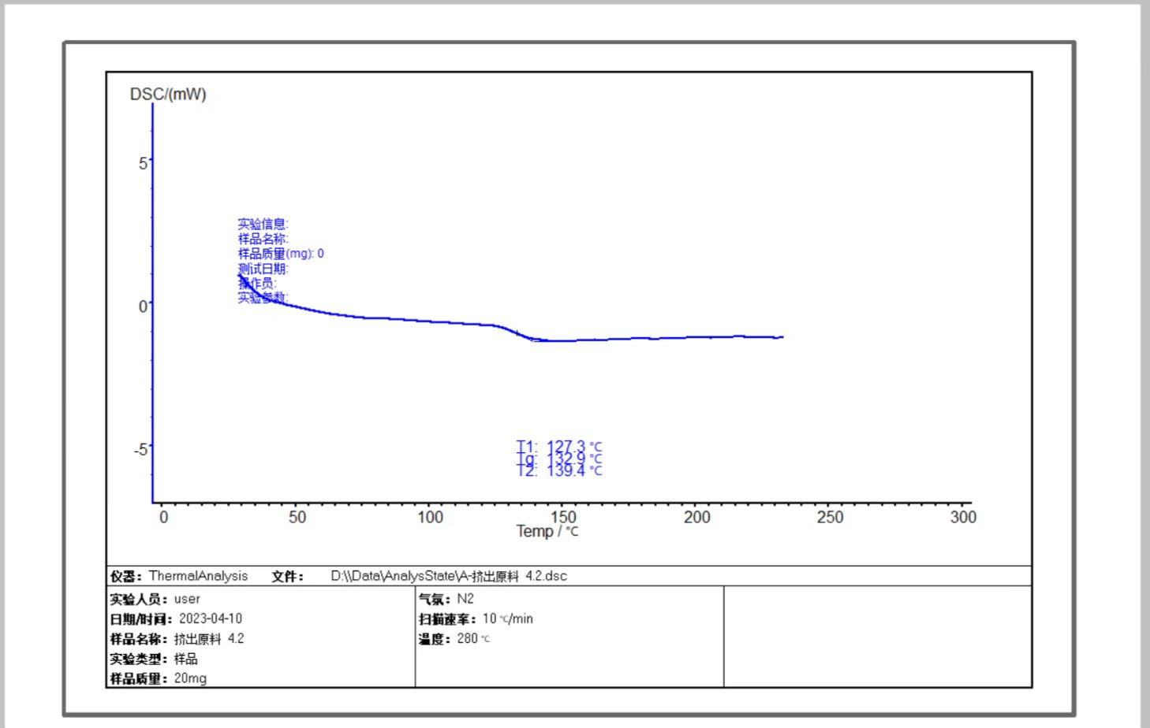Click the Temp / °C x-axis label
Viewport: 1150px width, 728px height.
tap(547, 532)
